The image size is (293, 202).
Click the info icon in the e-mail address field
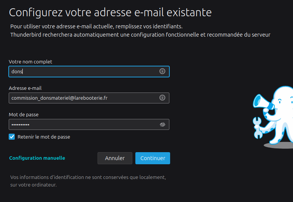pyautogui.click(x=162, y=98)
